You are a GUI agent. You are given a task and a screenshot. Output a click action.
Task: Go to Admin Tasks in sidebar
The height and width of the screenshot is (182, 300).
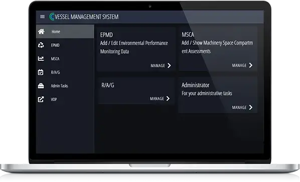click(65, 86)
